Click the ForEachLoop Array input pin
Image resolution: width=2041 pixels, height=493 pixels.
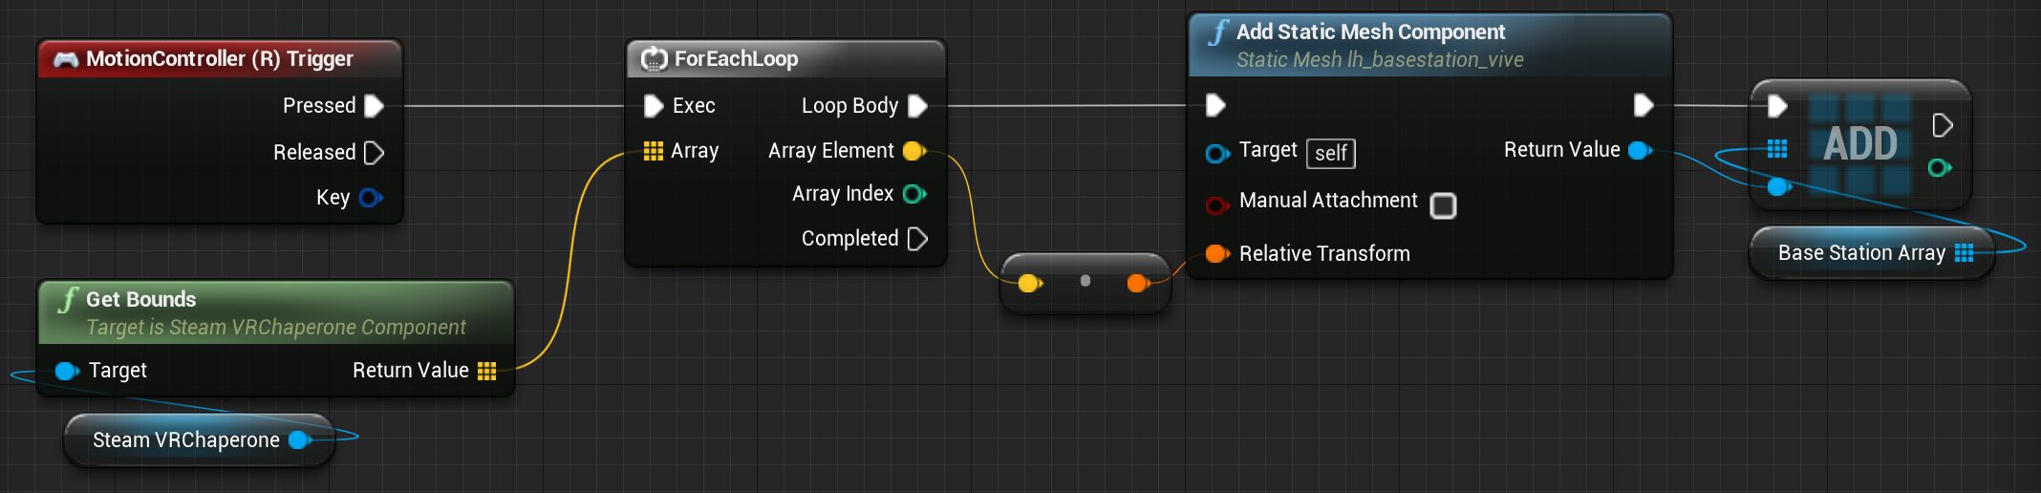pyautogui.click(x=654, y=151)
